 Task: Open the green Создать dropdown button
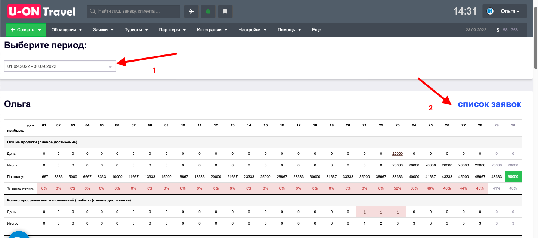pos(26,30)
